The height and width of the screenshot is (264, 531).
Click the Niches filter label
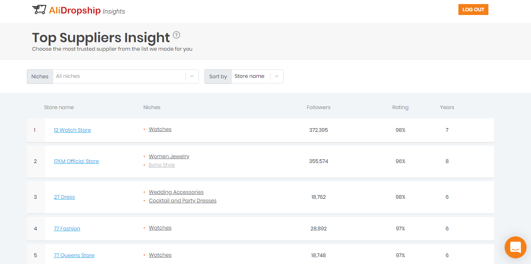[39, 76]
